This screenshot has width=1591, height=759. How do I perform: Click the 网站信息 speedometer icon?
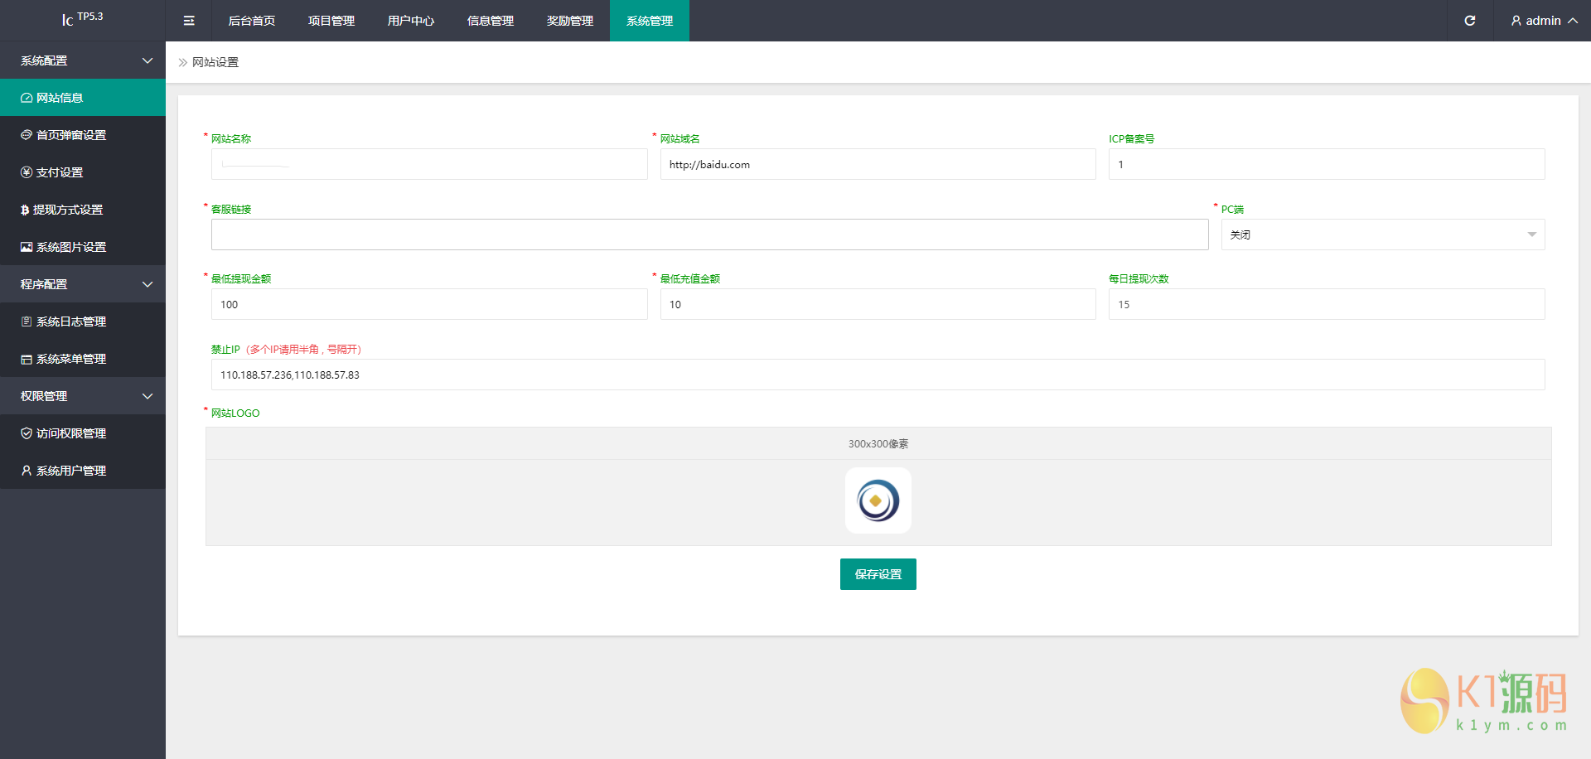click(x=27, y=98)
